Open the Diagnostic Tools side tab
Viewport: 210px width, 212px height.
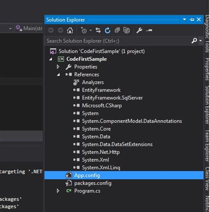tap(207, 34)
